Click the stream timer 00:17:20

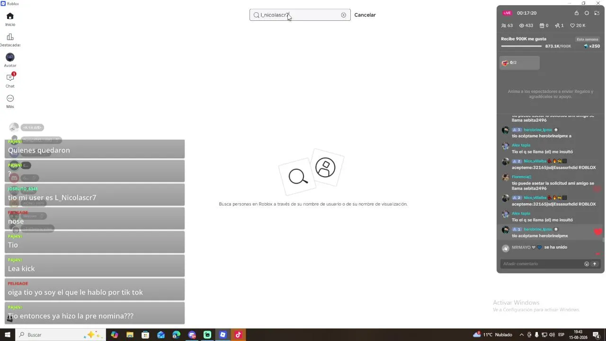526,13
